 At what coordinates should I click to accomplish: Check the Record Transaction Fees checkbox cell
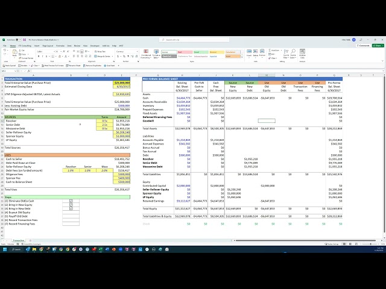71,220
